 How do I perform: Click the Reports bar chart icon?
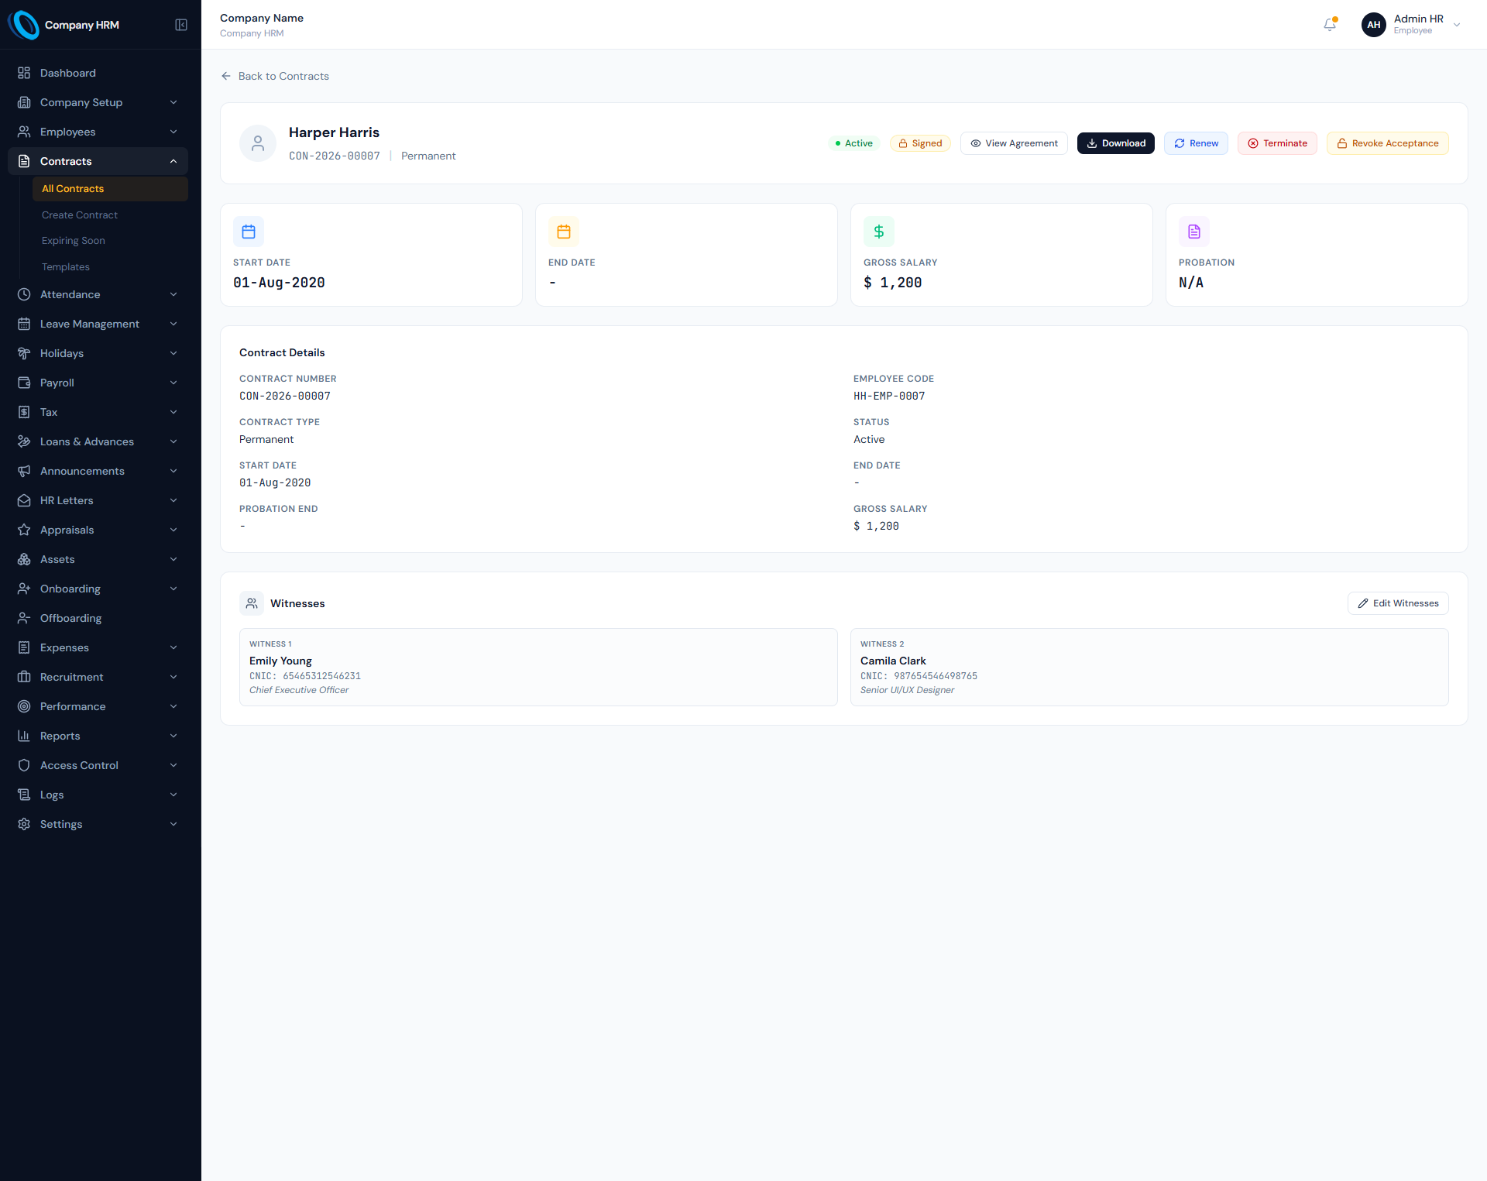click(x=24, y=736)
